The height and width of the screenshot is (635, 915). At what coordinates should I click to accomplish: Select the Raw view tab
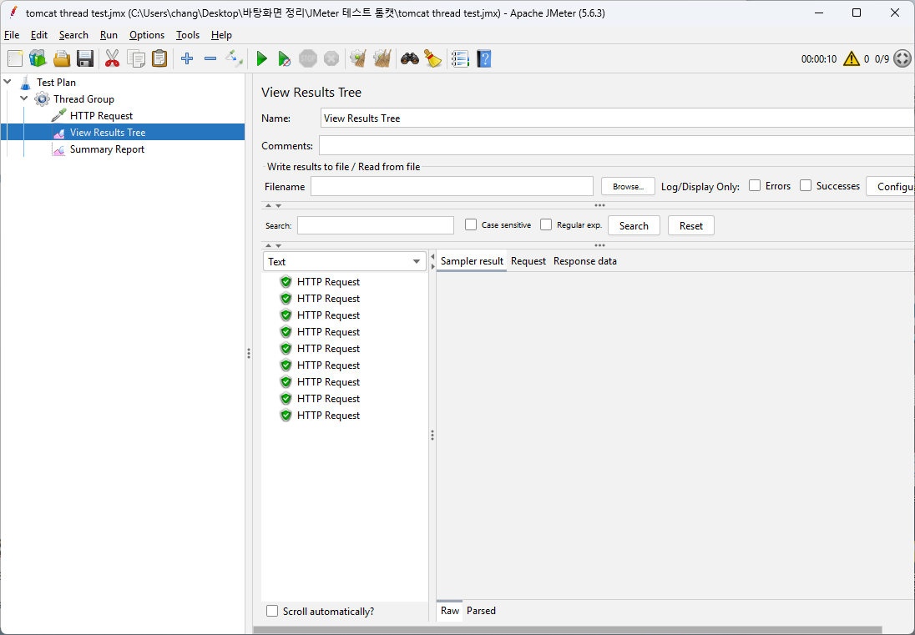(449, 611)
